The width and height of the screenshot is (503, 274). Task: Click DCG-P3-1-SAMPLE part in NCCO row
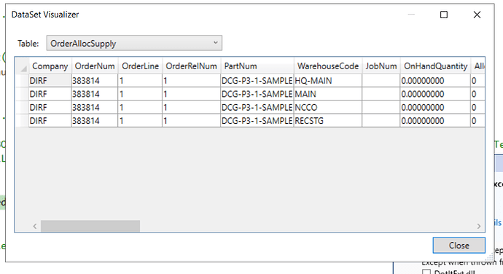click(257, 107)
